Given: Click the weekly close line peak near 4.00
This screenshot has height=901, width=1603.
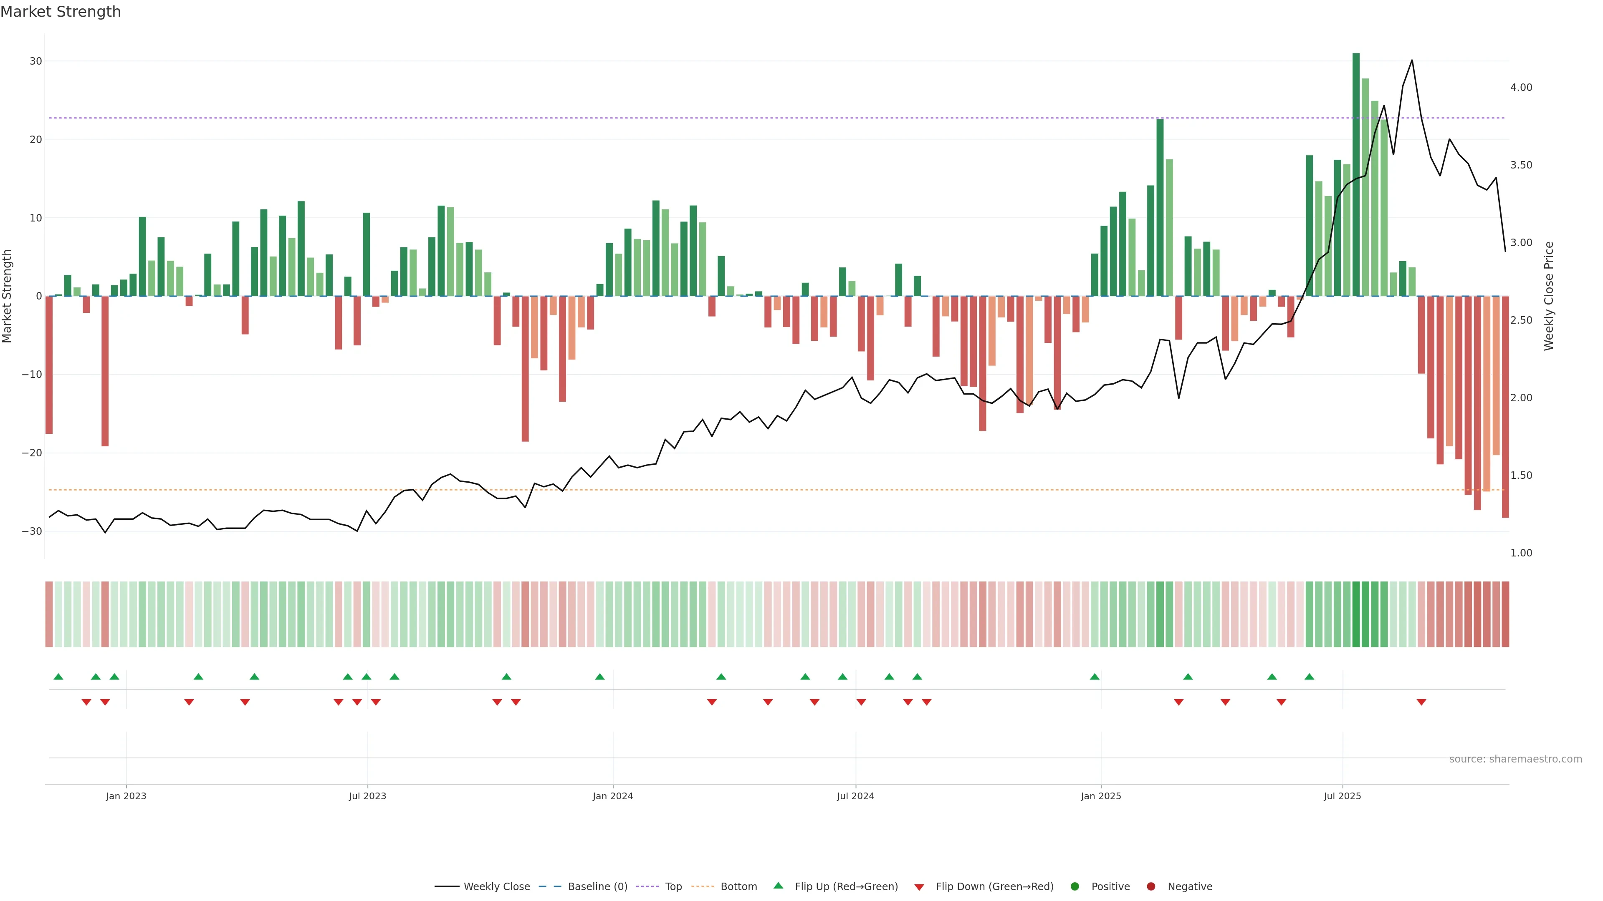Looking at the screenshot, I should pyautogui.click(x=1412, y=61).
